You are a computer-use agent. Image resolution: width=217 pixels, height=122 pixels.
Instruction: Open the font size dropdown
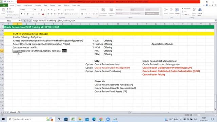click(x=39, y=10)
